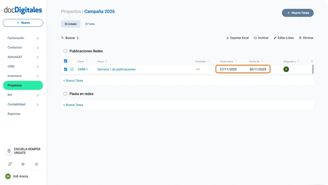Log out using the exit icon

36,164
